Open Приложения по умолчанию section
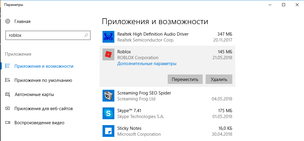The height and width of the screenshot is (141, 304). (x=43, y=80)
